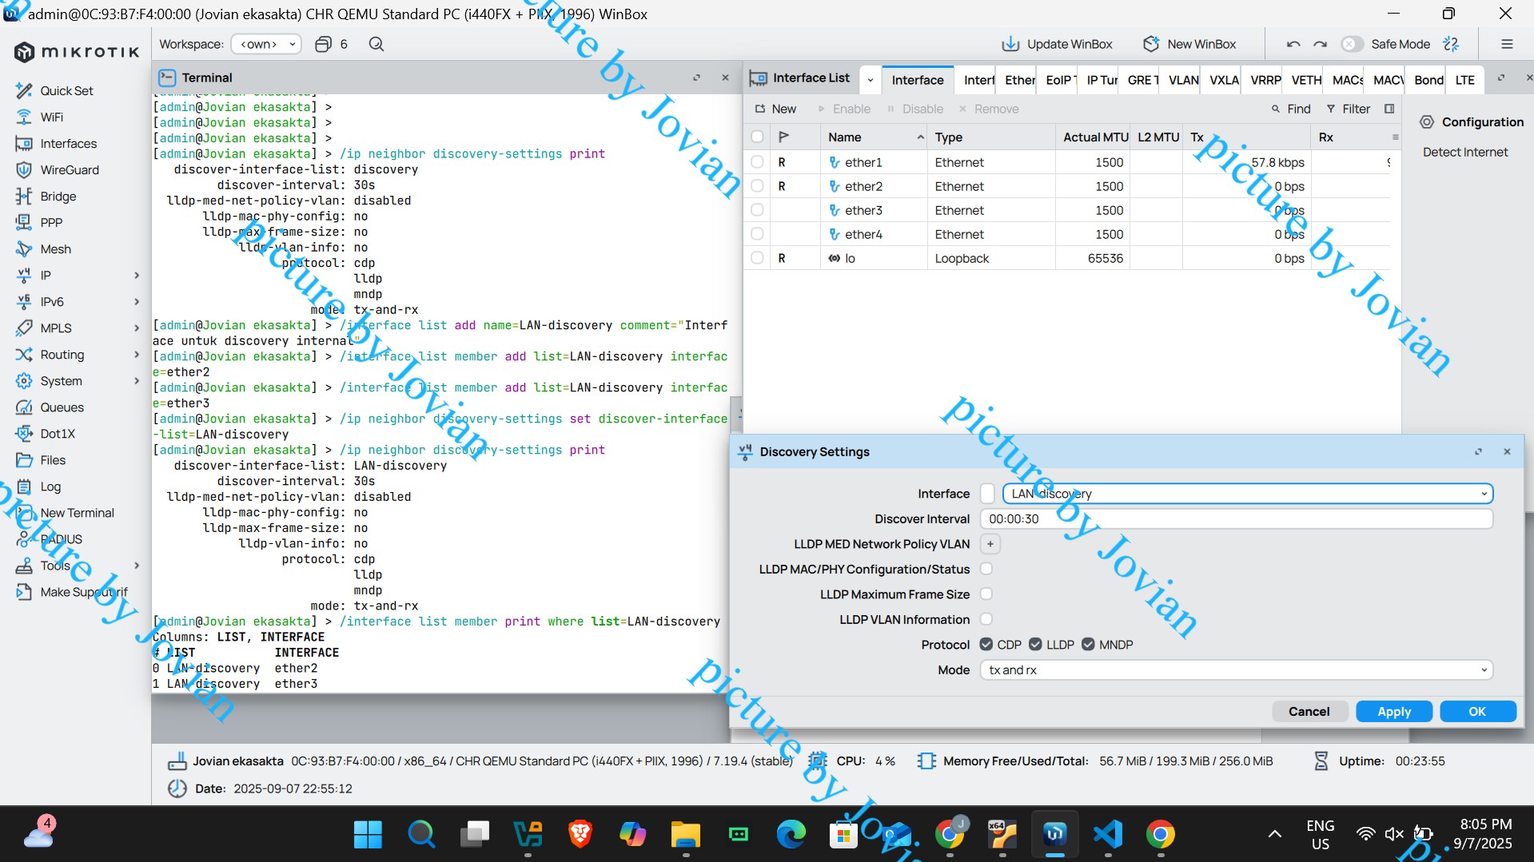Click the Undo arrow in top toolbar
Viewport: 1534px width, 862px height.
coord(1293,44)
